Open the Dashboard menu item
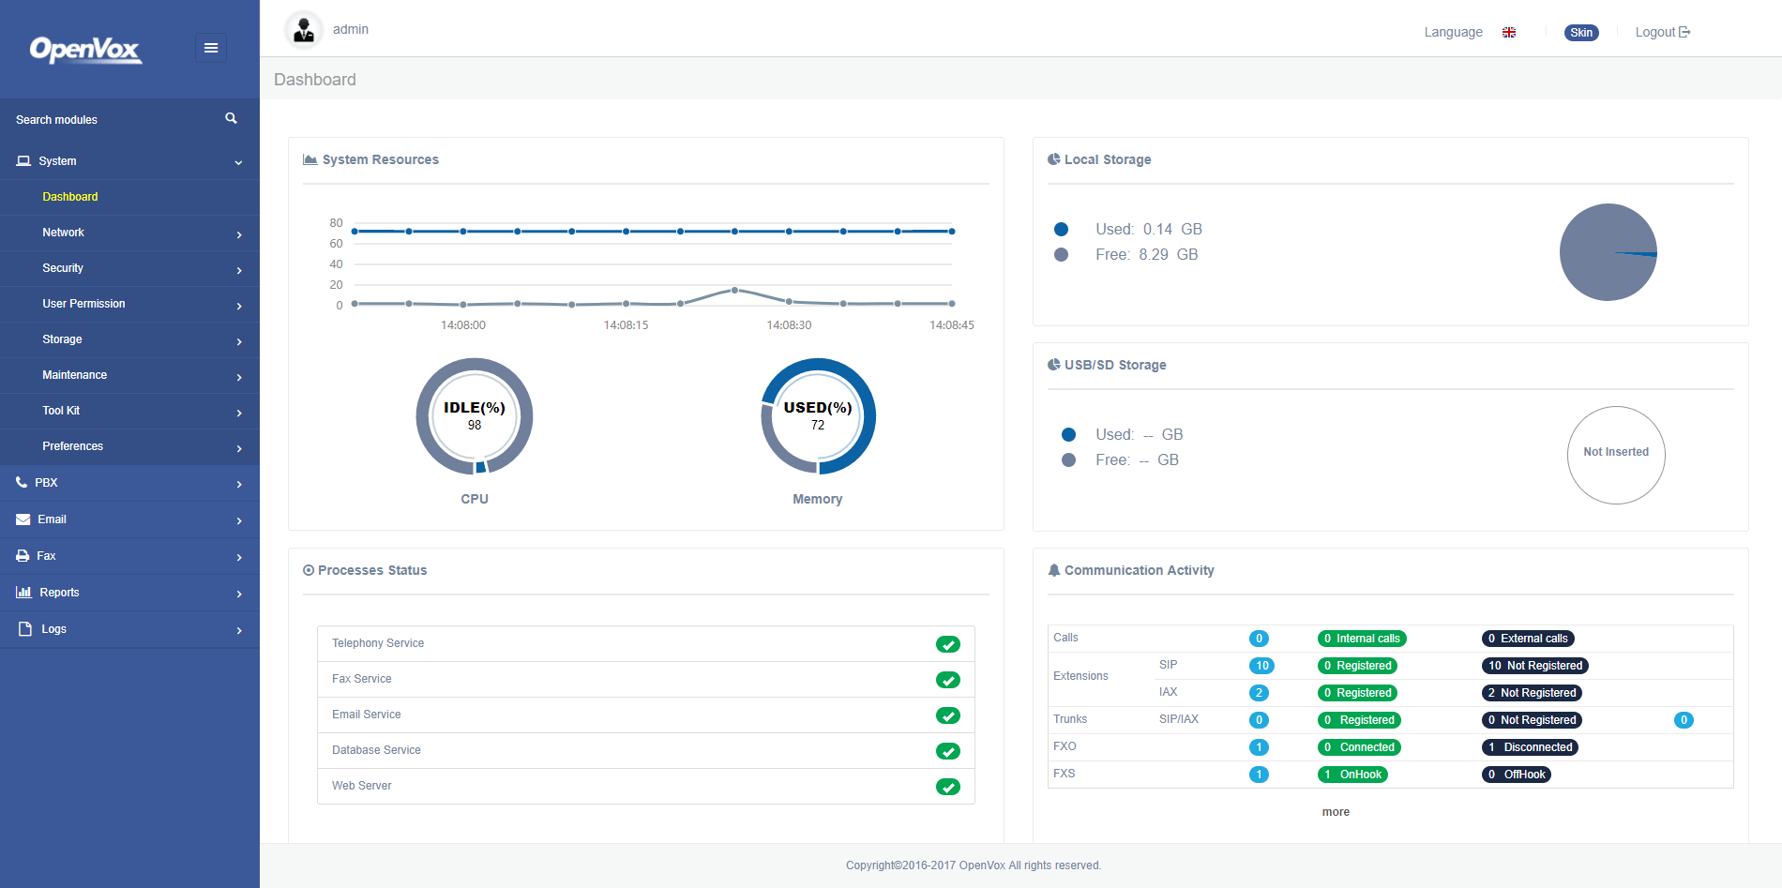Screen dimensions: 1782x888 pos(129,197)
